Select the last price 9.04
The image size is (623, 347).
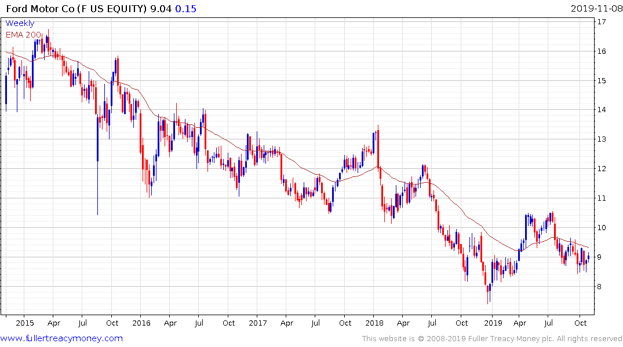(x=161, y=9)
